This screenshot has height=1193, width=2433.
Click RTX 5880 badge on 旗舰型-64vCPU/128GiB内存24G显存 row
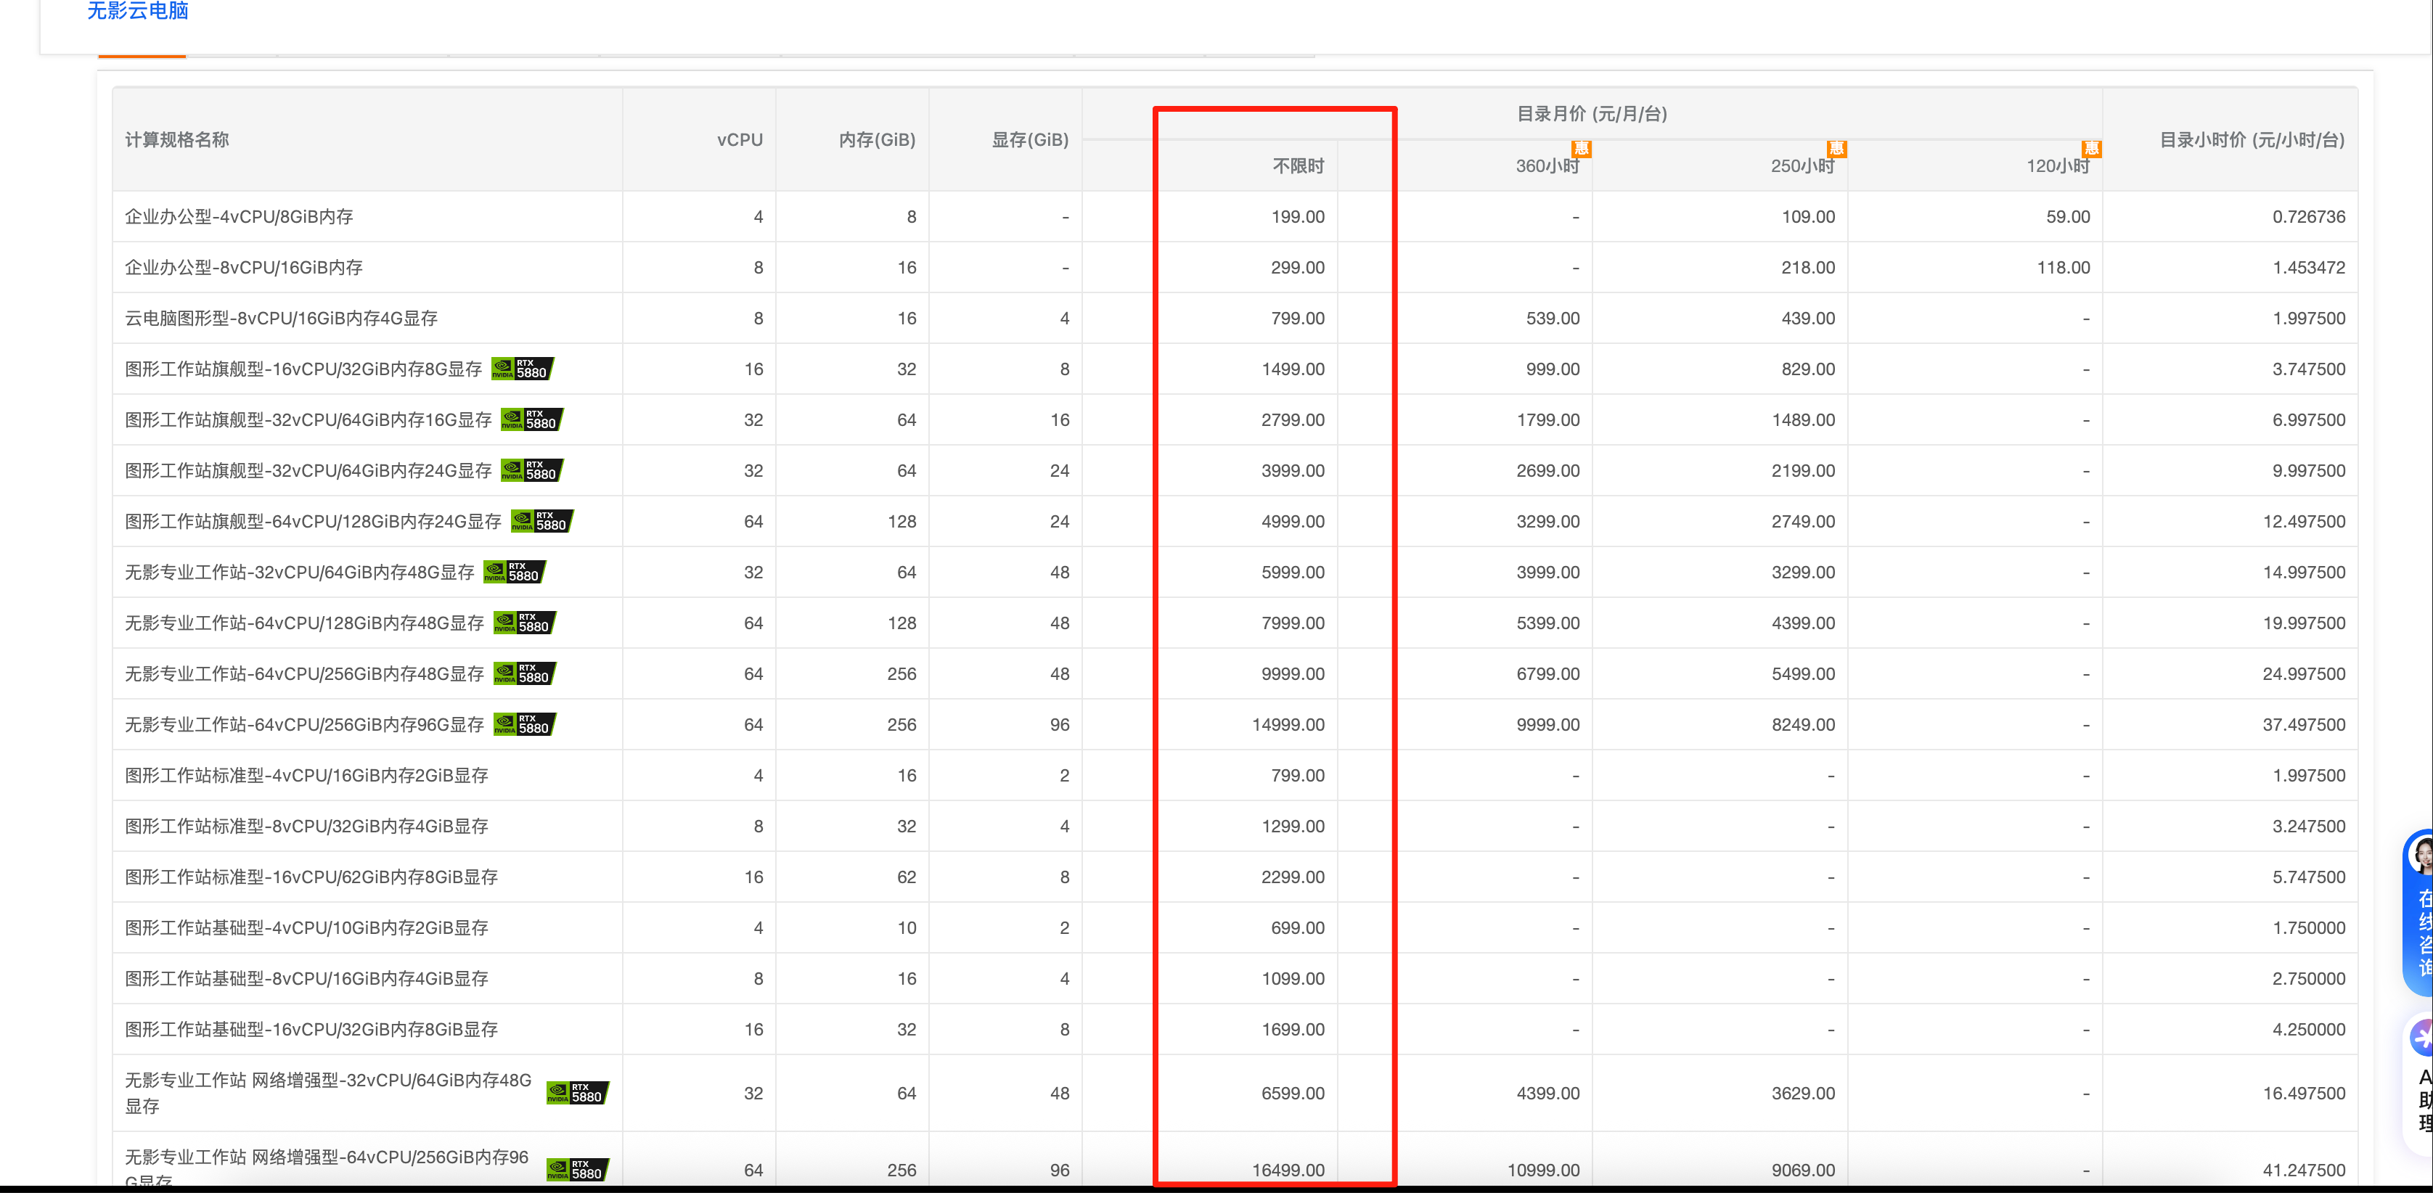(x=542, y=522)
